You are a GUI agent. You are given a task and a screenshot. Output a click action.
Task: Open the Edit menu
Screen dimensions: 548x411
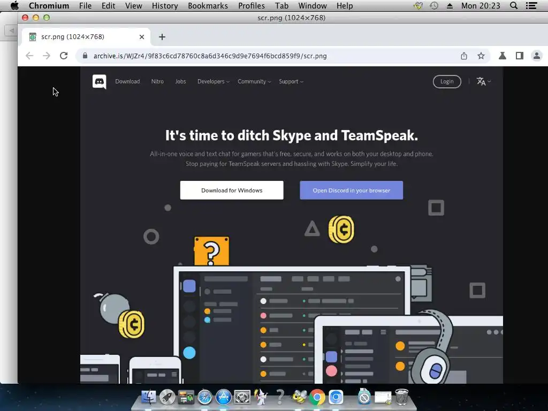[x=108, y=6]
